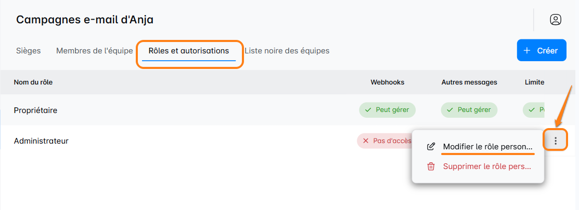Open the user profile icon
The width and height of the screenshot is (579, 210).
click(556, 20)
